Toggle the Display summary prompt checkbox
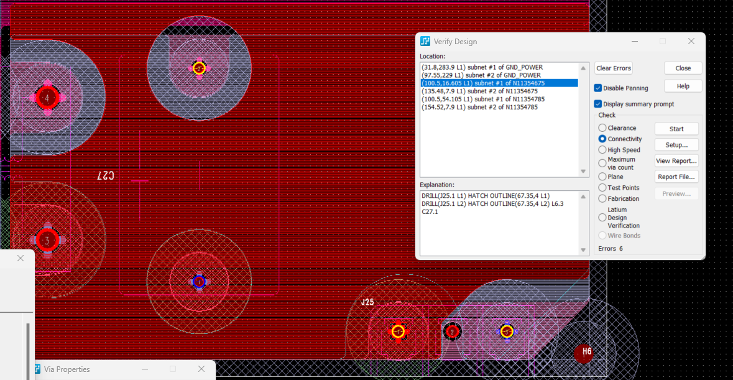Viewport: 733px width, 380px height. click(598, 104)
